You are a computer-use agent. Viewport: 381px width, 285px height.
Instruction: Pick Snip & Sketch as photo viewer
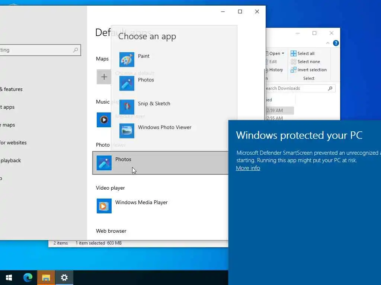[174, 107]
